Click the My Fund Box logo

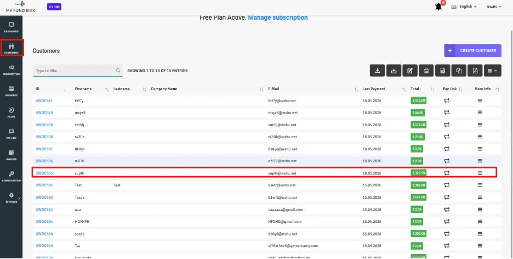point(20,7)
